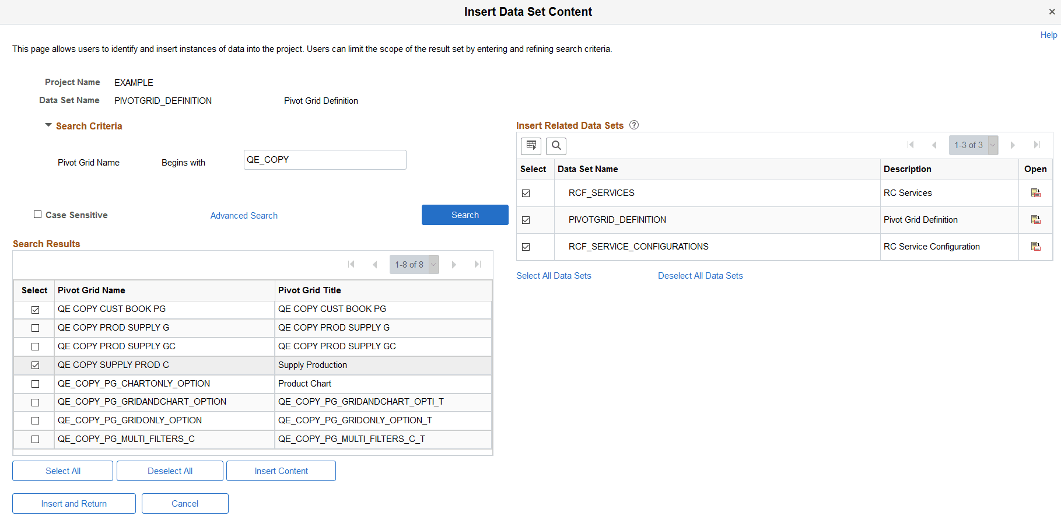Click the Search button

pos(465,215)
